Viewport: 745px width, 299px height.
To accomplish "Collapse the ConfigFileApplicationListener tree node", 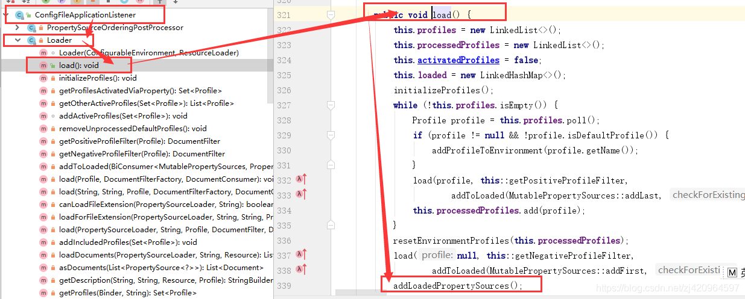I will [x=7, y=14].
